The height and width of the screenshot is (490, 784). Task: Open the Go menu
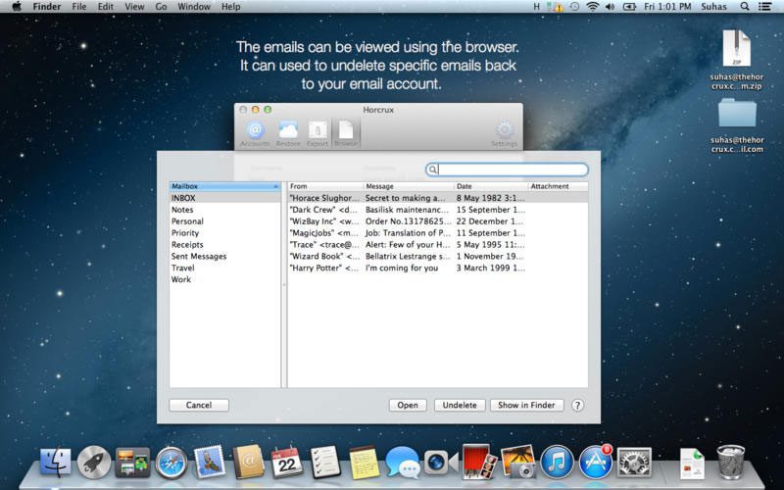[161, 7]
